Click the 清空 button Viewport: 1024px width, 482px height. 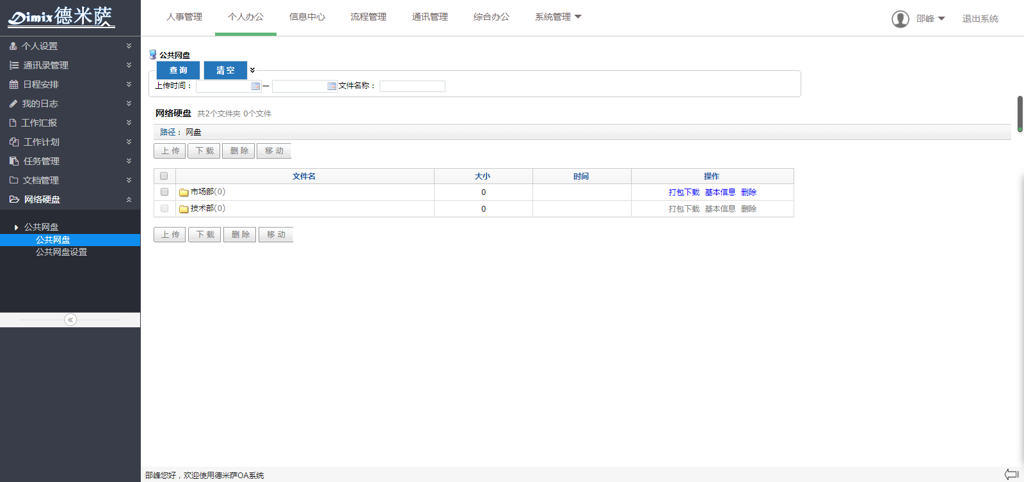(225, 70)
